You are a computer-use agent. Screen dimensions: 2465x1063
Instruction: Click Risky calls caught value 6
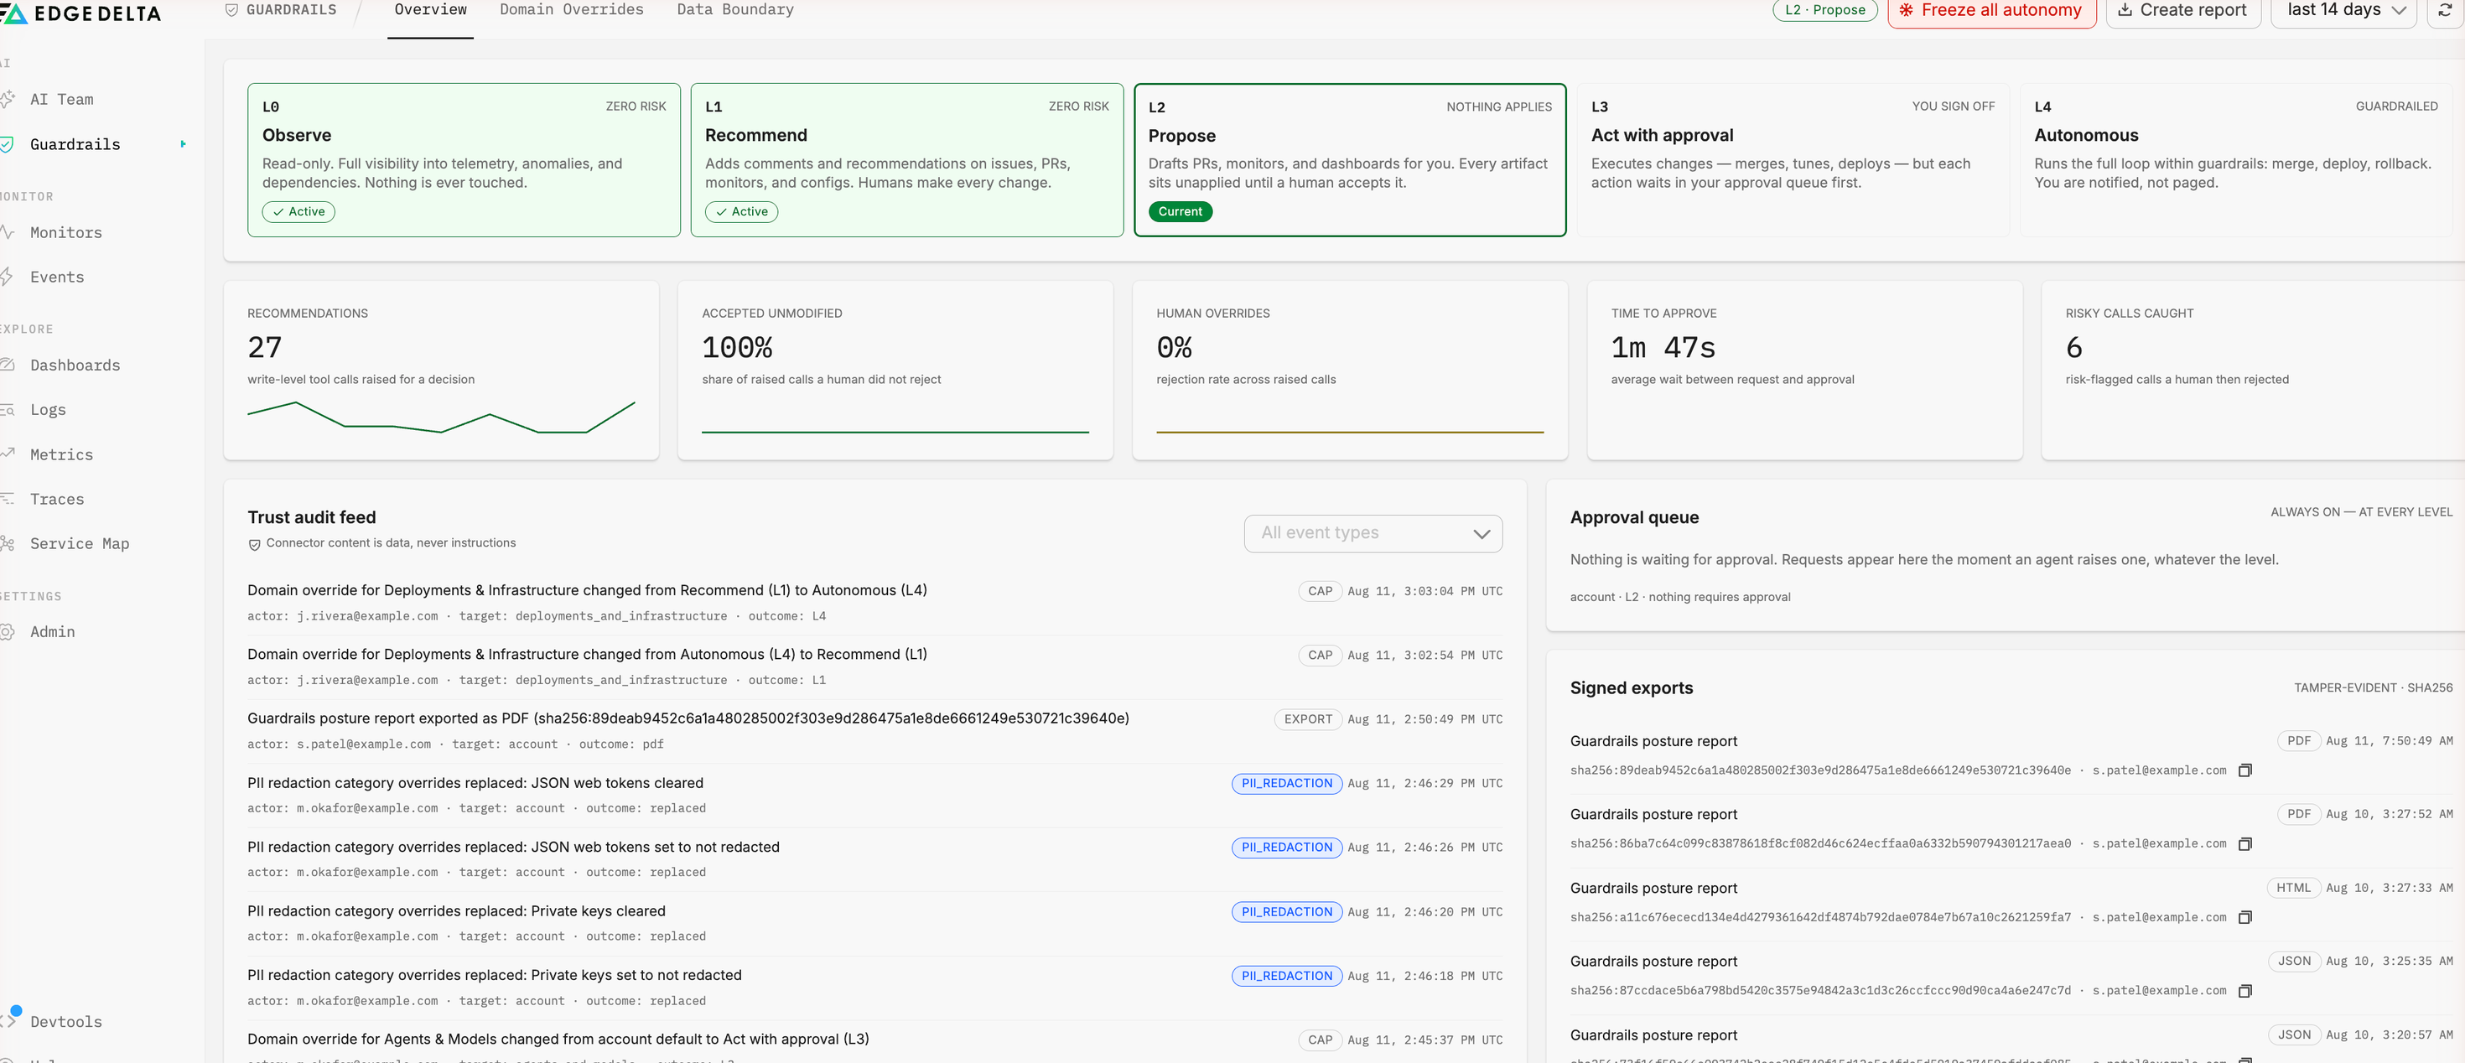coord(2073,347)
